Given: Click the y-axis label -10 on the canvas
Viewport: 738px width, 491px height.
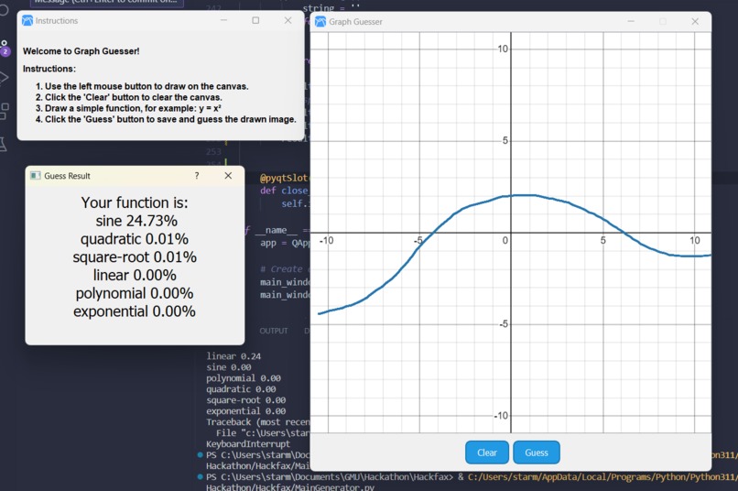Looking at the screenshot, I should pos(501,416).
